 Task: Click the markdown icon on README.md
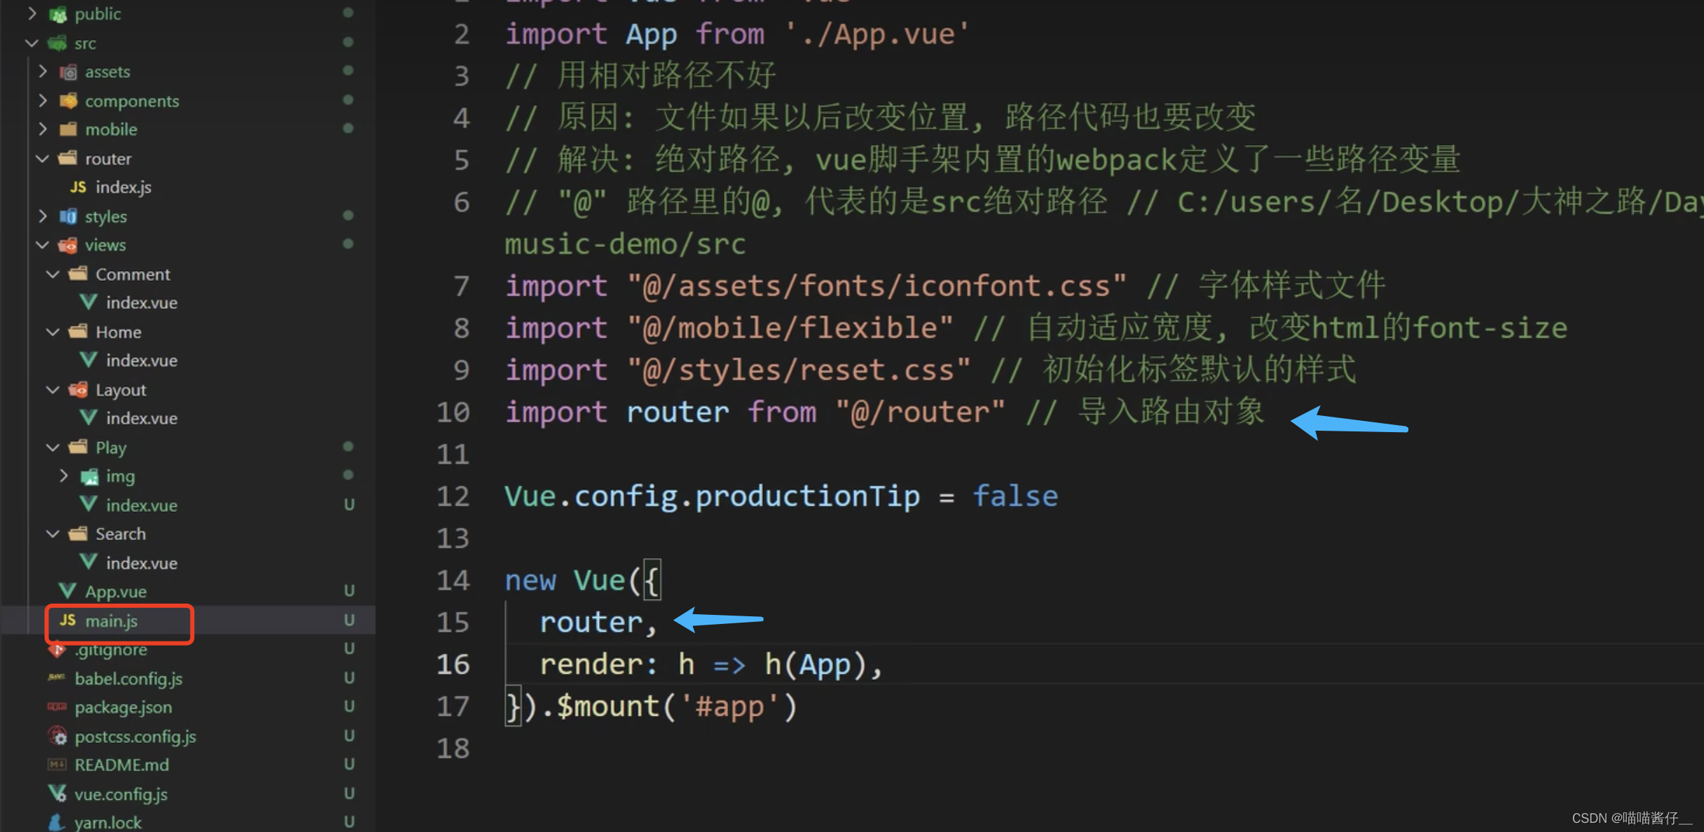57,765
